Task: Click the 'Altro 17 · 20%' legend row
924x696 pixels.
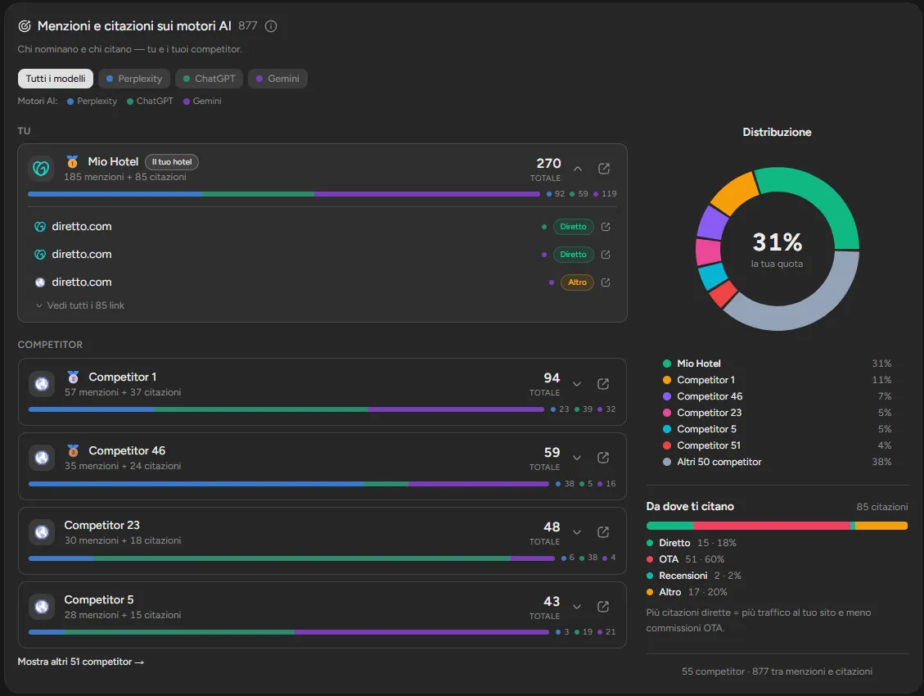Action: (687, 592)
